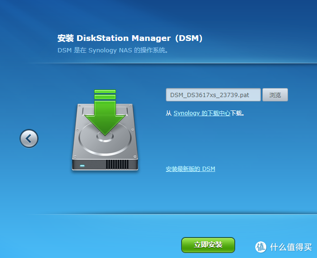Viewport: 317px width, 258px height.
Task: Select the 安装 DiskStation Manager (DSM) heading
Action: pyautogui.click(x=130, y=38)
